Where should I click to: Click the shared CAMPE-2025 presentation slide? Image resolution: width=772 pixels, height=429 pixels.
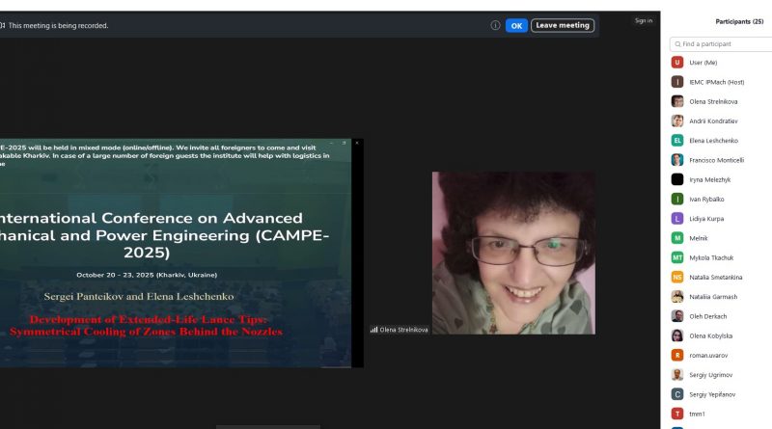point(176,253)
